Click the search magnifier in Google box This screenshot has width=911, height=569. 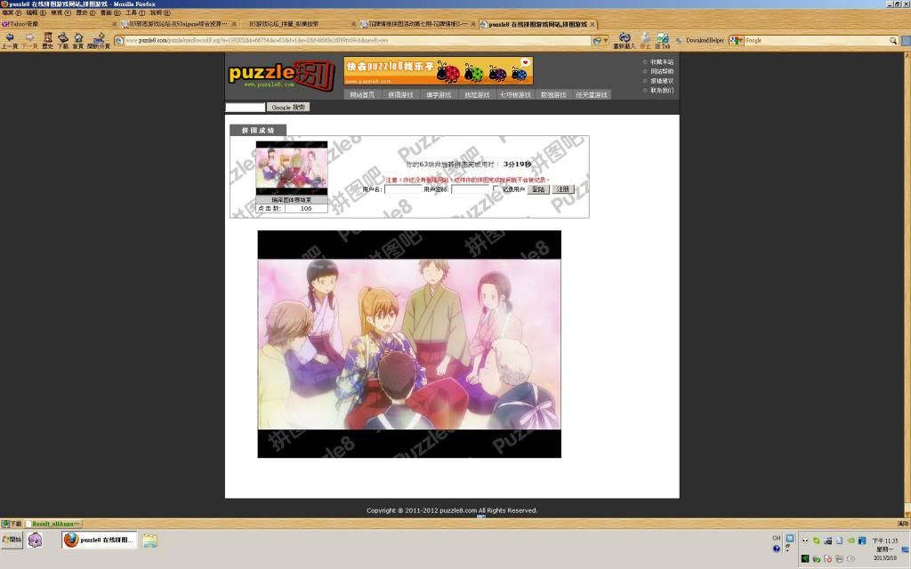click(x=893, y=40)
